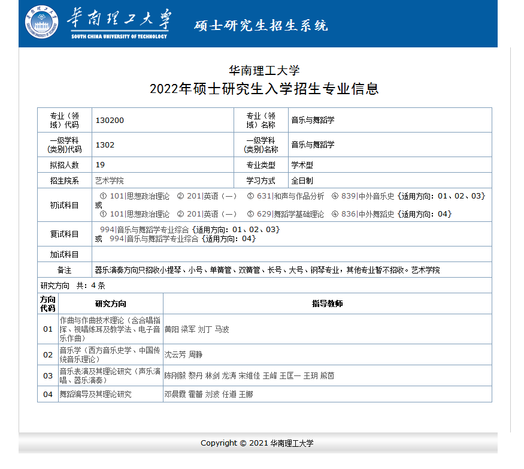524x469 pixels.
Task: Click the 一级学科(类别)代码 label cell
Action: click(x=65, y=145)
